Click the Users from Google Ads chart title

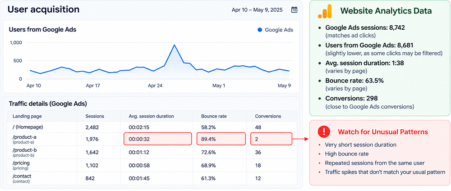click(x=42, y=29)
